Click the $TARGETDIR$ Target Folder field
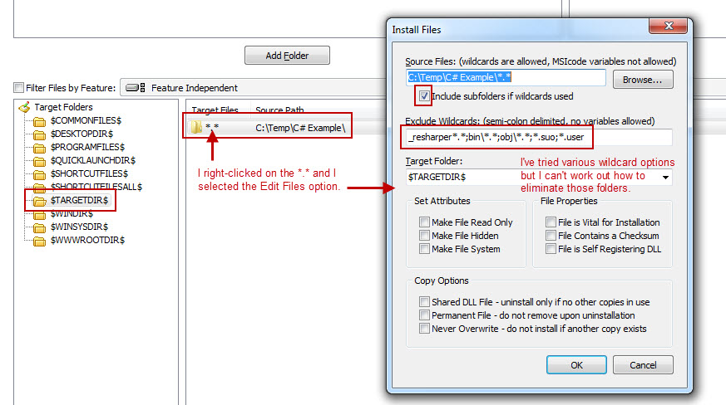This screenshot has height=405, width=726. point(539,177)
